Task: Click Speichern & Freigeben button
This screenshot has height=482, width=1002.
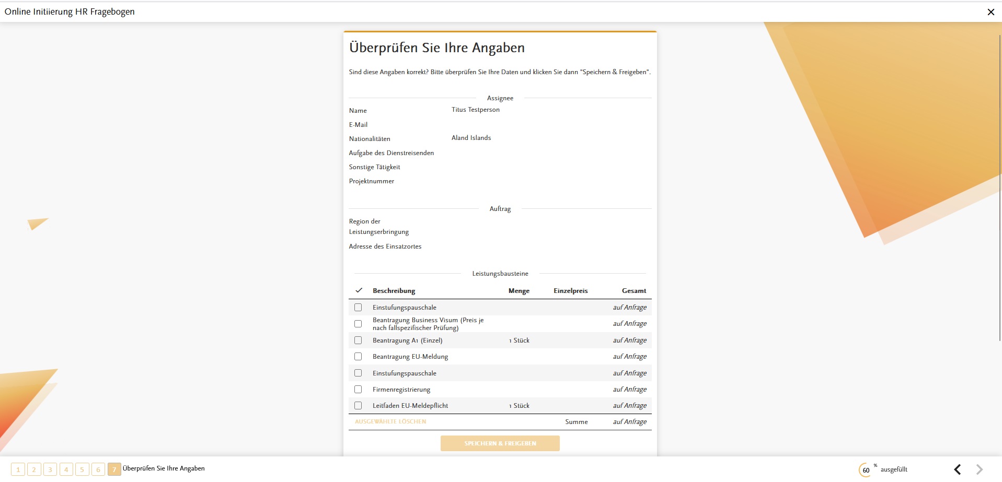Action: point(500,443)
